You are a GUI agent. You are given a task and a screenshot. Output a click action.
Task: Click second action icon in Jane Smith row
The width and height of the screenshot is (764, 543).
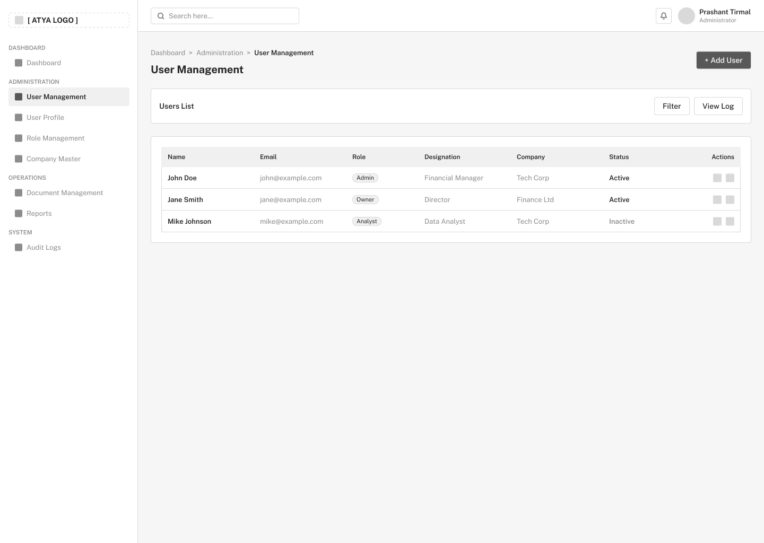[730, 200]
